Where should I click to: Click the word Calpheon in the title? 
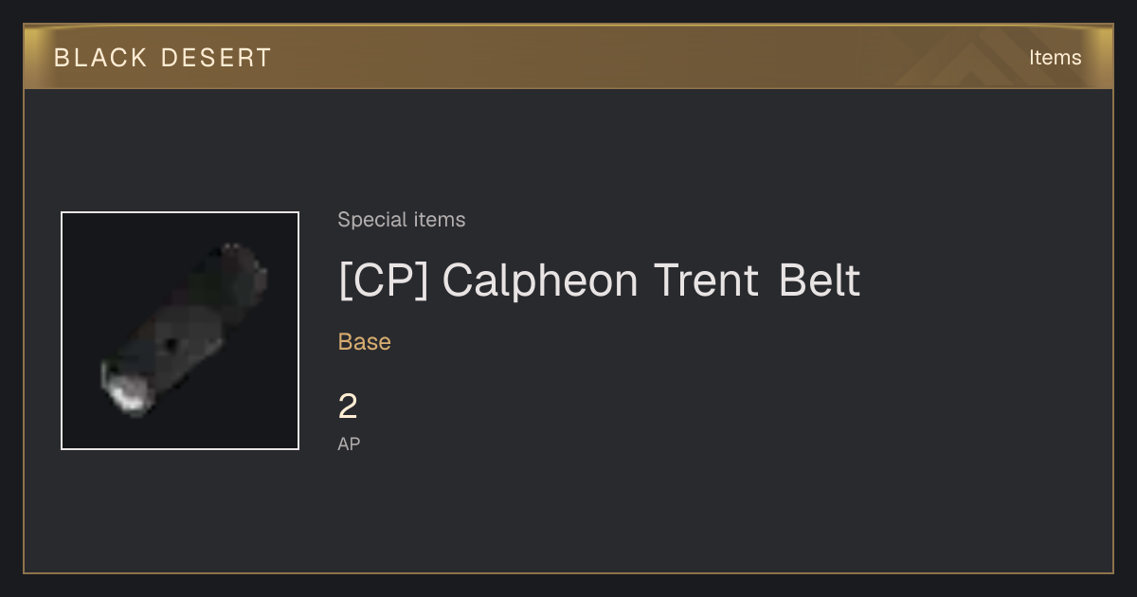coord(540,280)
